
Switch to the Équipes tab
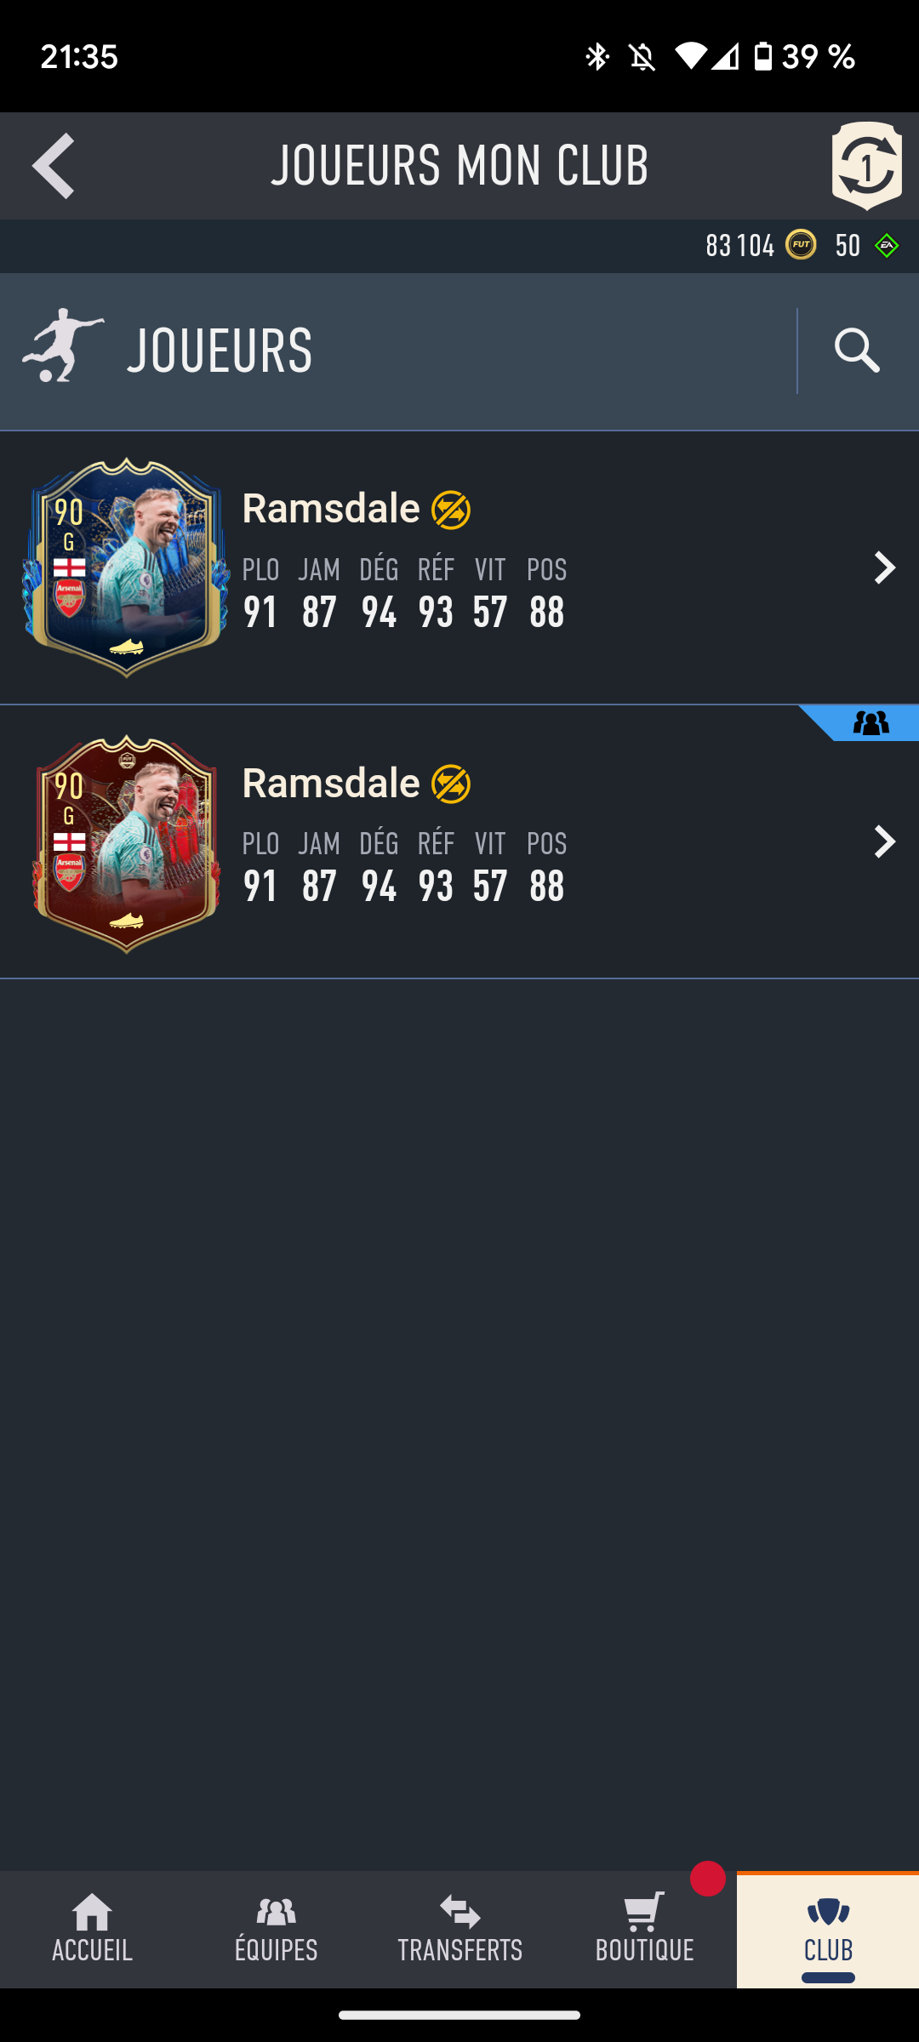click(x=276, y=1929)
